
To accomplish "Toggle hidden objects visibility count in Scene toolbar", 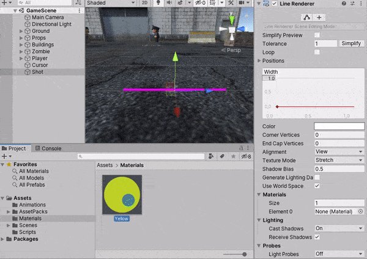I will (201, 3).
